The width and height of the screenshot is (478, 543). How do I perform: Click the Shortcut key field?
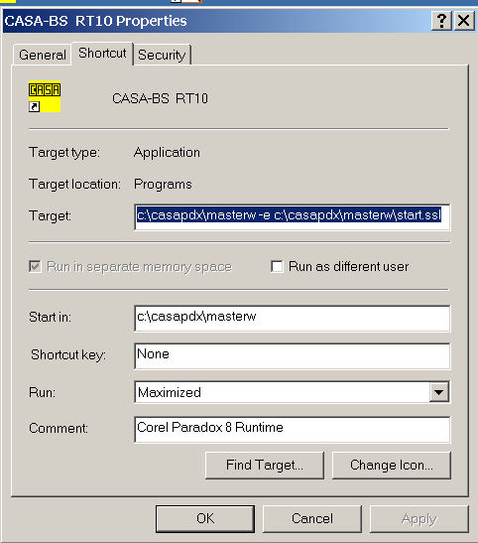click(293, 356)
